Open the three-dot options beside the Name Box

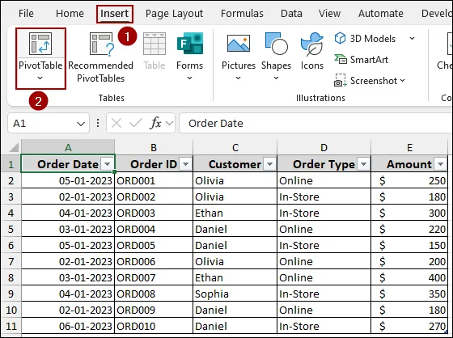[98, 123]
